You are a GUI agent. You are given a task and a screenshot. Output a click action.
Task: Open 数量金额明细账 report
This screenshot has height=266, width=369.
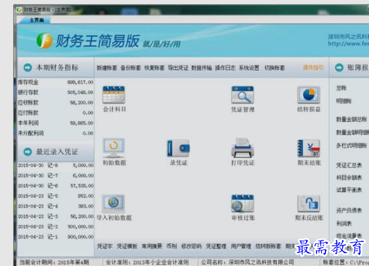click(x=352, y=132)
